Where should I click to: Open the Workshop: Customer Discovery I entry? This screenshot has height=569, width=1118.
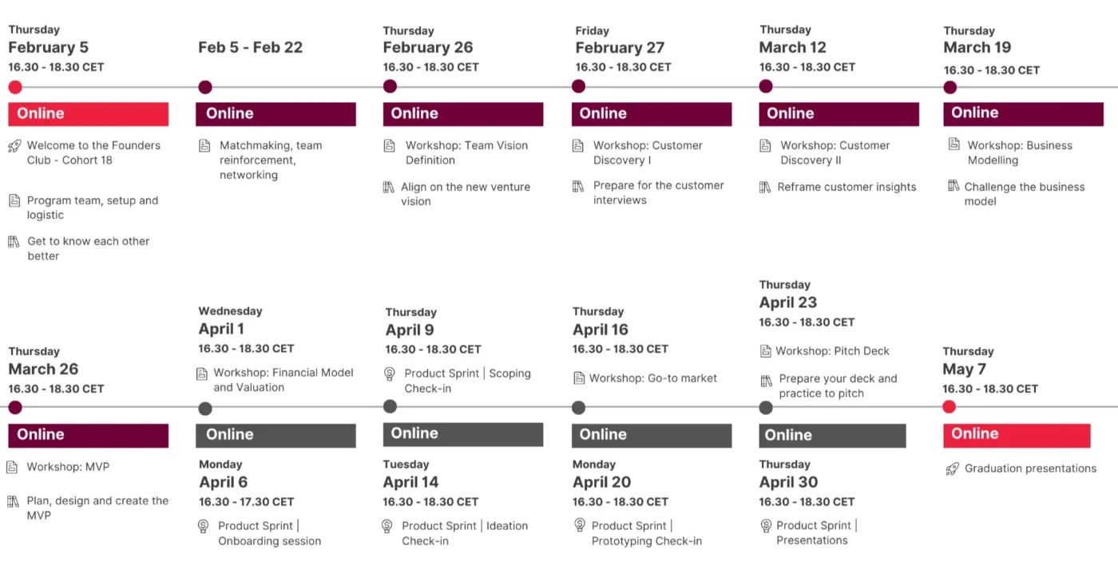(647, 153)
